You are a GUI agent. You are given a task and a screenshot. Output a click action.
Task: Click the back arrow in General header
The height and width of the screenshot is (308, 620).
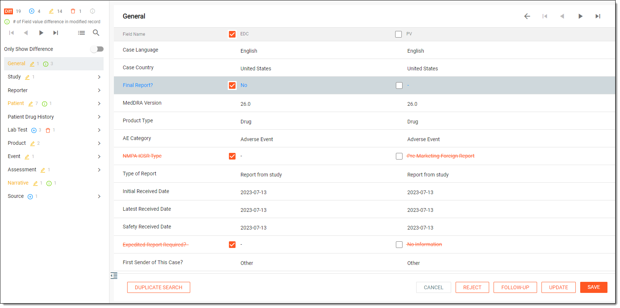tap(527, 16)
